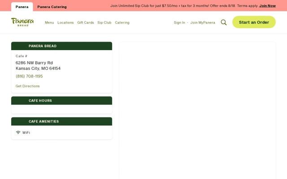
Task: Open the Menu navigation item
Action: [49, 22]
